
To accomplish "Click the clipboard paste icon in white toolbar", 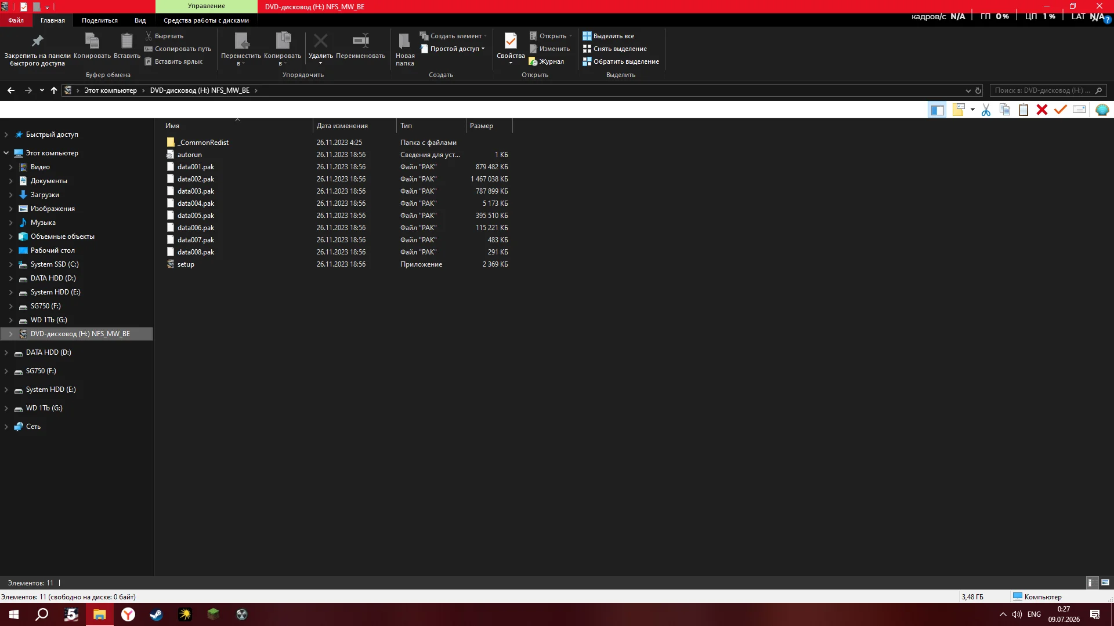I will tap(1023, 110).
